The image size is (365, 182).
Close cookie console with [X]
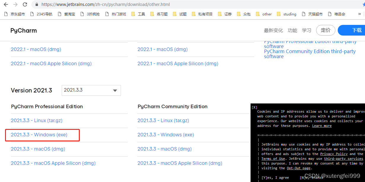(x=254, y=107)
